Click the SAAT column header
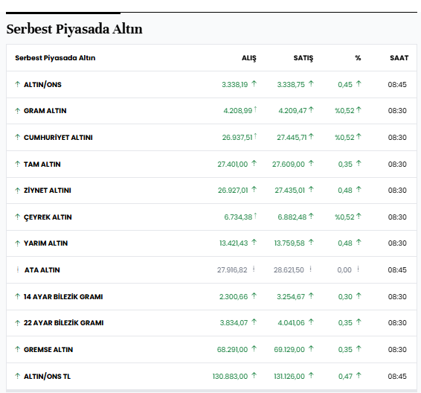Viewport: 421px width, 393px height. click(399, 58)
